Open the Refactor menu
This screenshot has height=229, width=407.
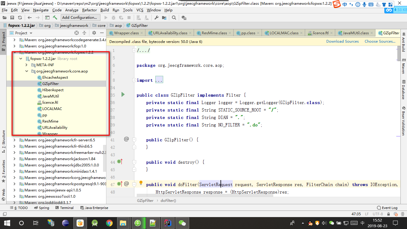[x=89, y=10]
